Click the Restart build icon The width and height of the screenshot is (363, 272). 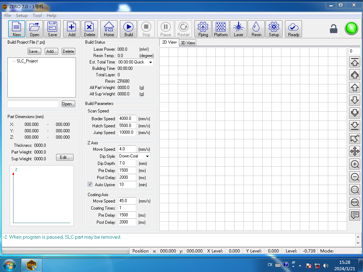(x=183, y=29)
